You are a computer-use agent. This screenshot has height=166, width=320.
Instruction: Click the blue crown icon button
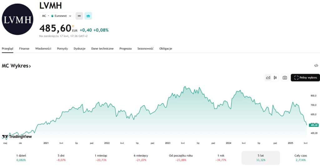tap(88, 16)
